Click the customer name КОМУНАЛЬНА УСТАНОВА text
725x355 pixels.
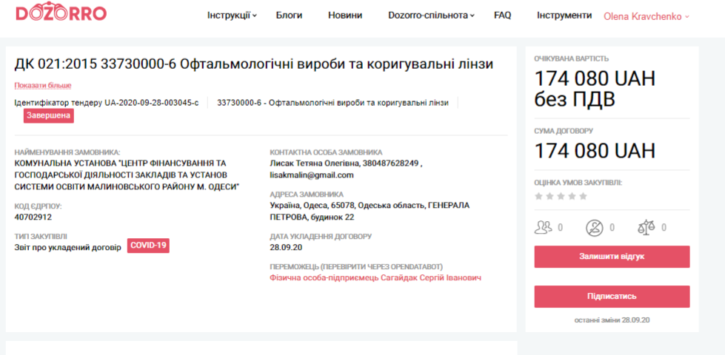coord(127,175)
